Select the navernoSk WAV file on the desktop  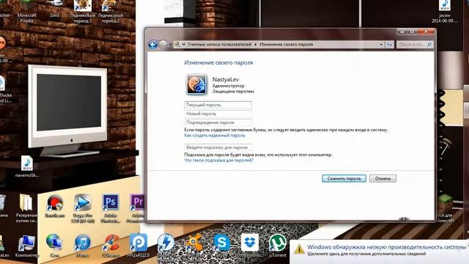click(27, 166)
